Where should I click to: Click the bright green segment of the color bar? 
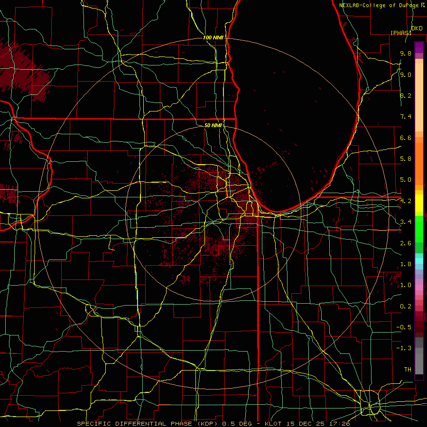(419, 229)
